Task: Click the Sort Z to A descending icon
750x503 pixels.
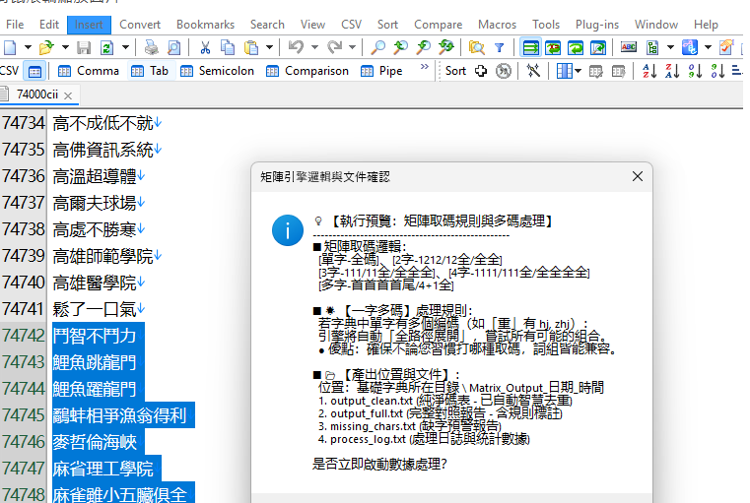Action: pos(672,70)
